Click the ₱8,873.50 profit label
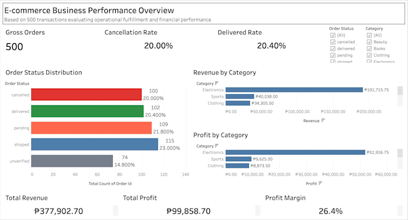Screen dimensions: 408x220 click(x=260, y=165)
